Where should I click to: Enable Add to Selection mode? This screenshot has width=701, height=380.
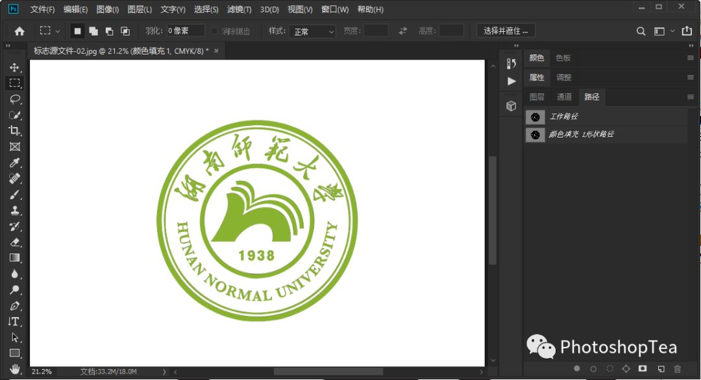(93, 31)
